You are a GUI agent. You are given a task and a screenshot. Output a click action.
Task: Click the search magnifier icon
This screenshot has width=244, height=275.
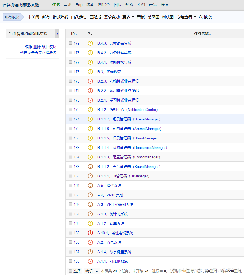[201, 17]
